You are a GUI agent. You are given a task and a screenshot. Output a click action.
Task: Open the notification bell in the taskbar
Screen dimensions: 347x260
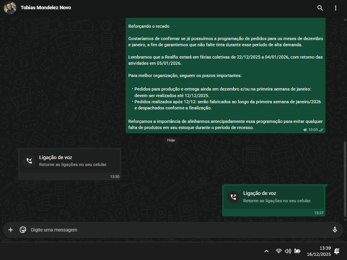(x=337, y=251)
